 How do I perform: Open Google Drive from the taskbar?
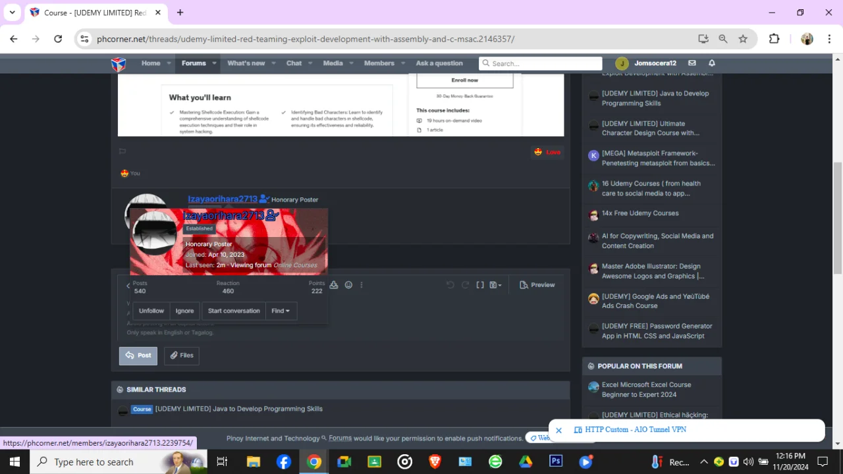click(x=526, y=461)
